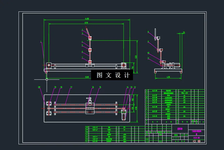Click balloon number 18 in top view
Image resolution: width=224 pixels, height=150 pixels.
point(61,87)
